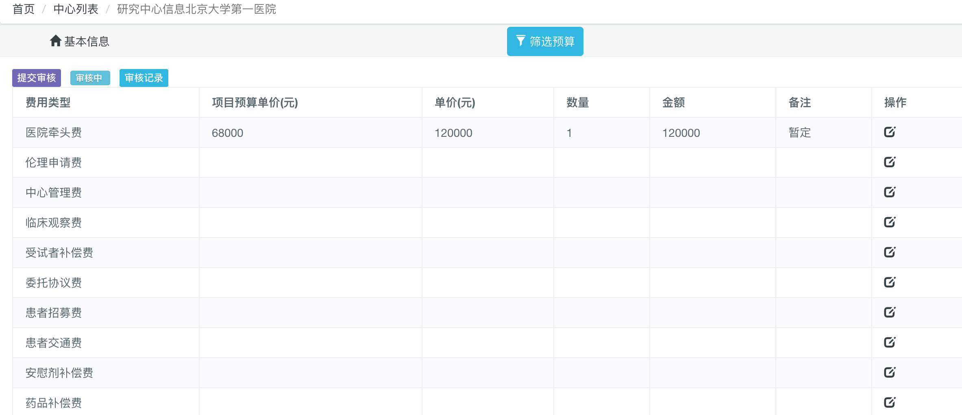The height and width of the screenshot is (415, 962).
Task: Select the 68000 budget price cell
Action: pyautogui.click(x=311, y=133)
